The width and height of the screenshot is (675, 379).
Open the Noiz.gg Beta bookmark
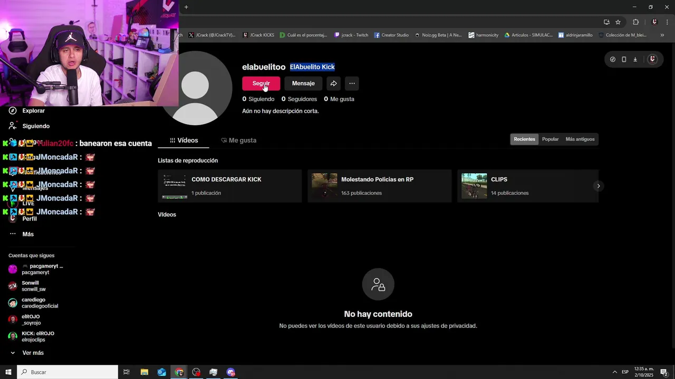438,35
